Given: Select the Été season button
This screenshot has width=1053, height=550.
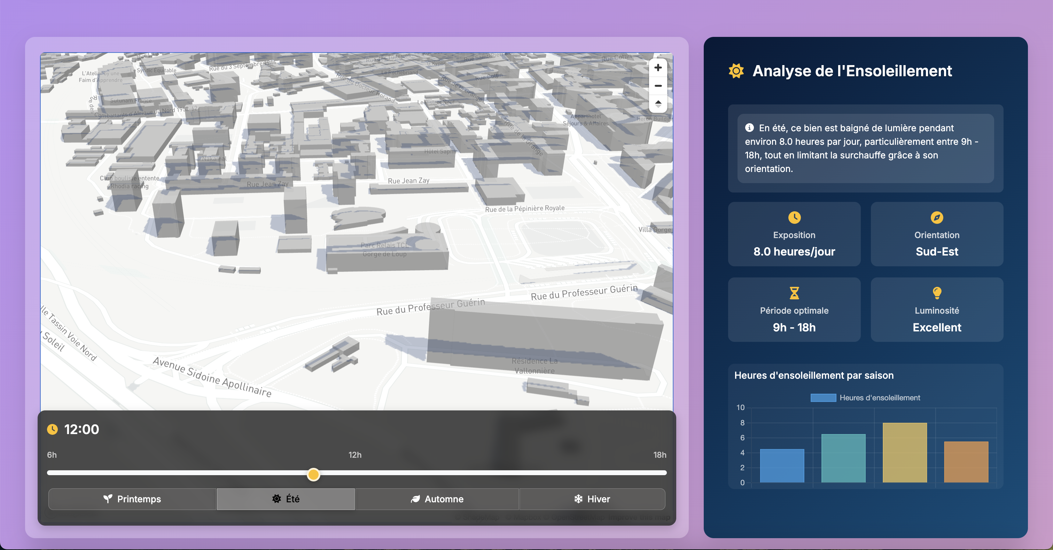Looking at the screenshot, I should click(286, 499).
